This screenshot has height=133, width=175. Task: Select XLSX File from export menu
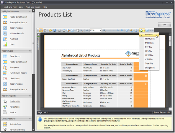pos(149,55)
